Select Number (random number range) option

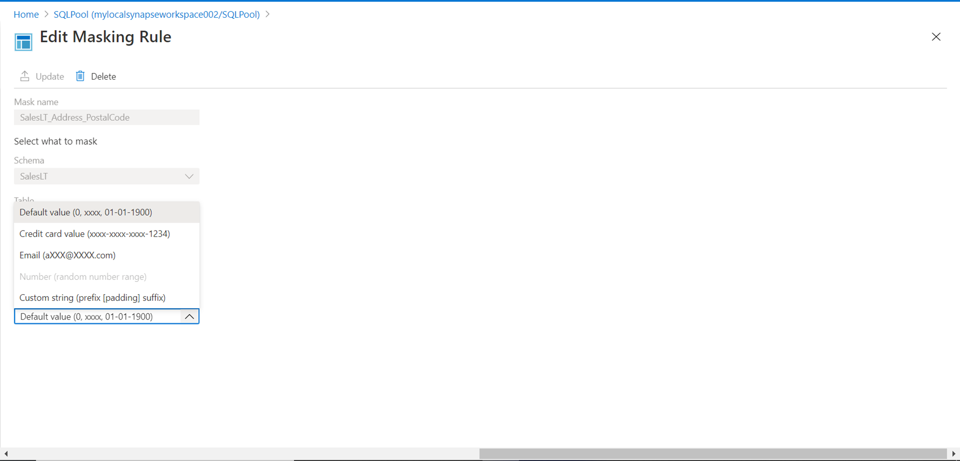(107, 277)
